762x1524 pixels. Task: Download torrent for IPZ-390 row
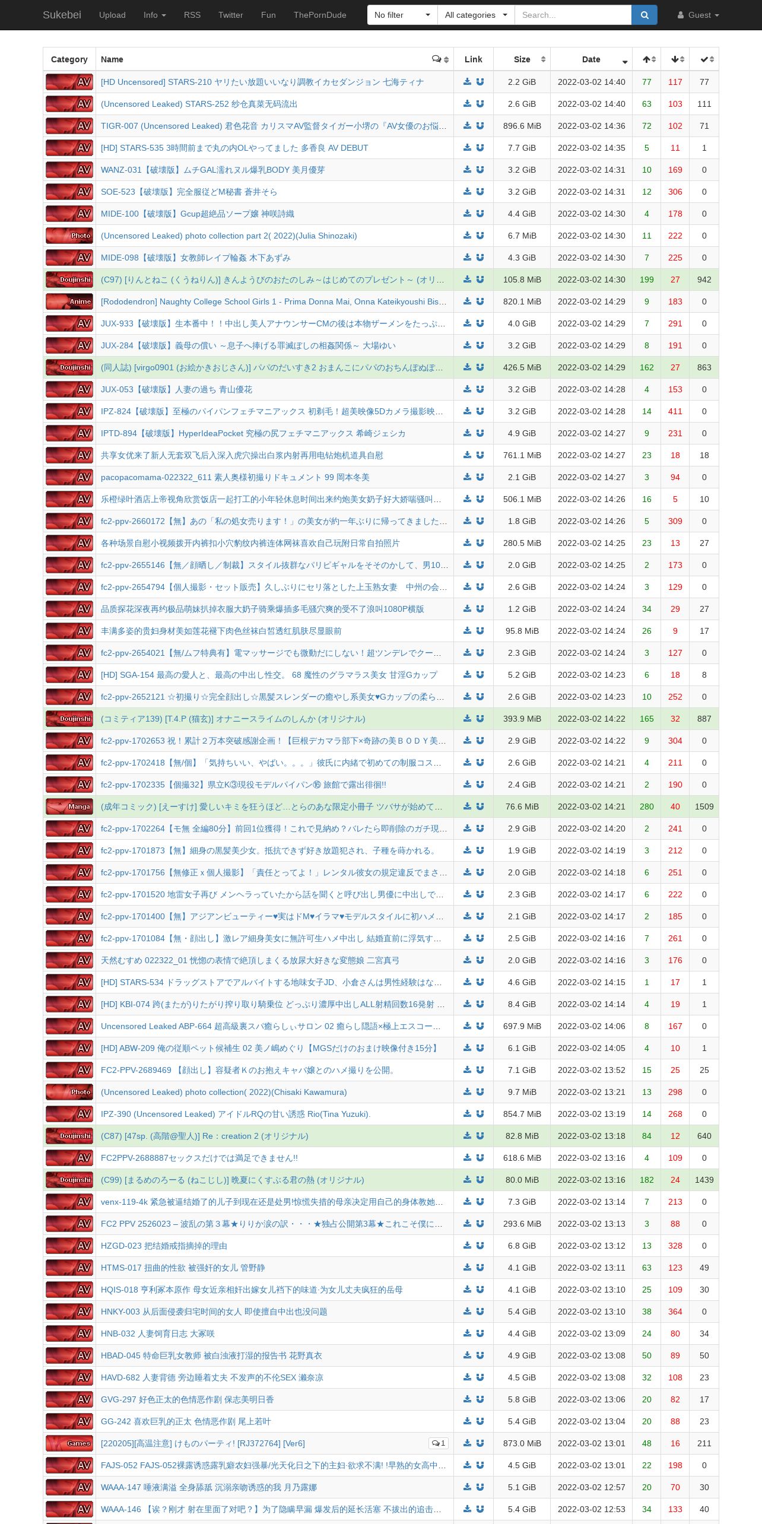tap(467, 1114)
